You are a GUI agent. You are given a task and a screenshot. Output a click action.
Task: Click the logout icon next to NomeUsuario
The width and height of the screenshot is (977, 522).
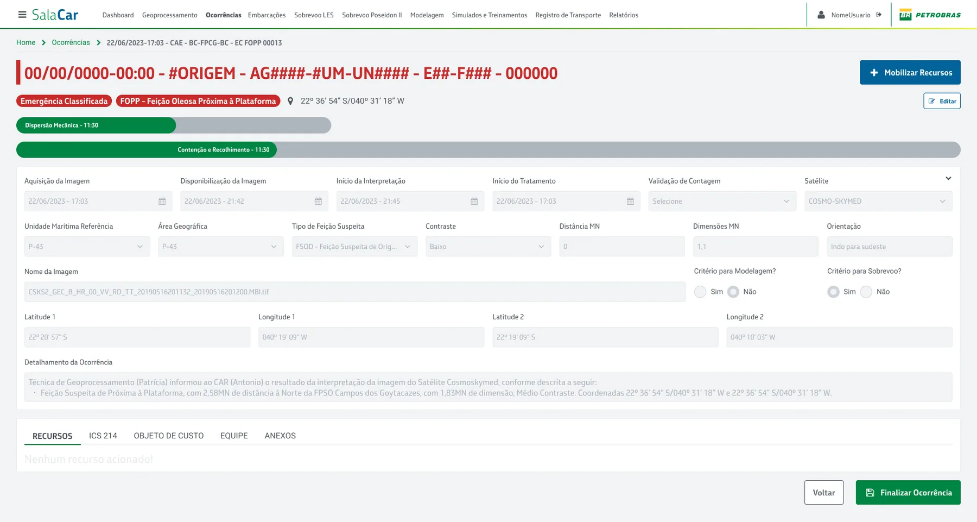(879, 15)
